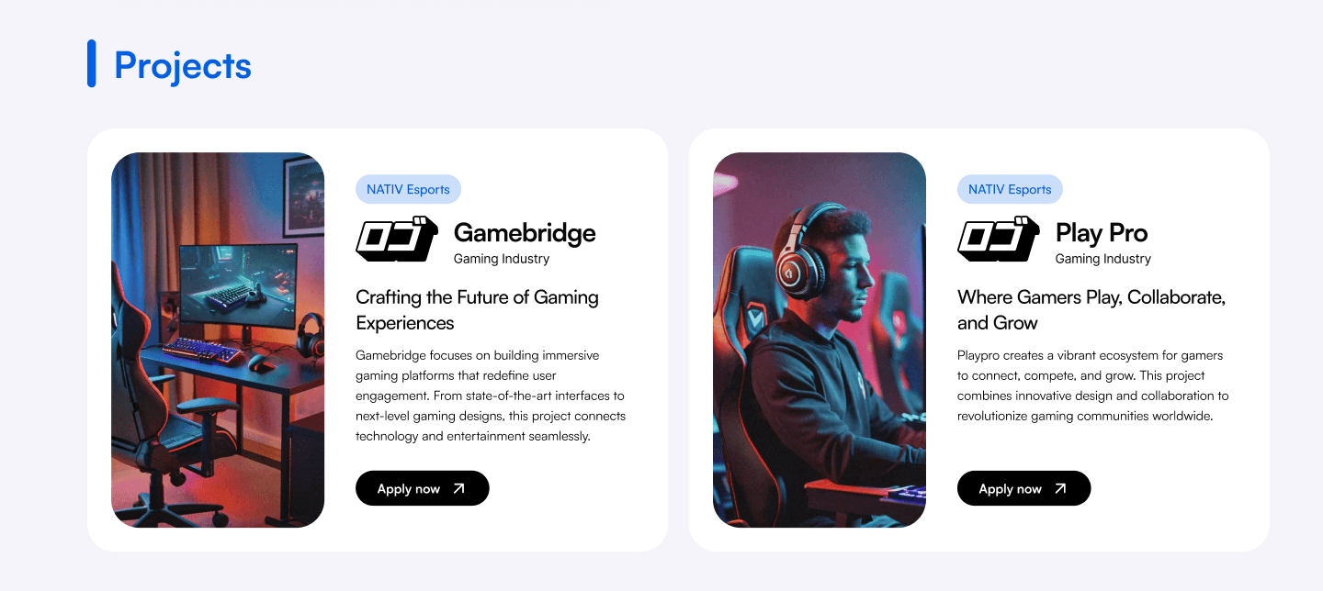Click the 'Where Gamers Play, Collaborate, and Grow' headline
Screen dimensions: 1323x591
(x=1091, y=310)
